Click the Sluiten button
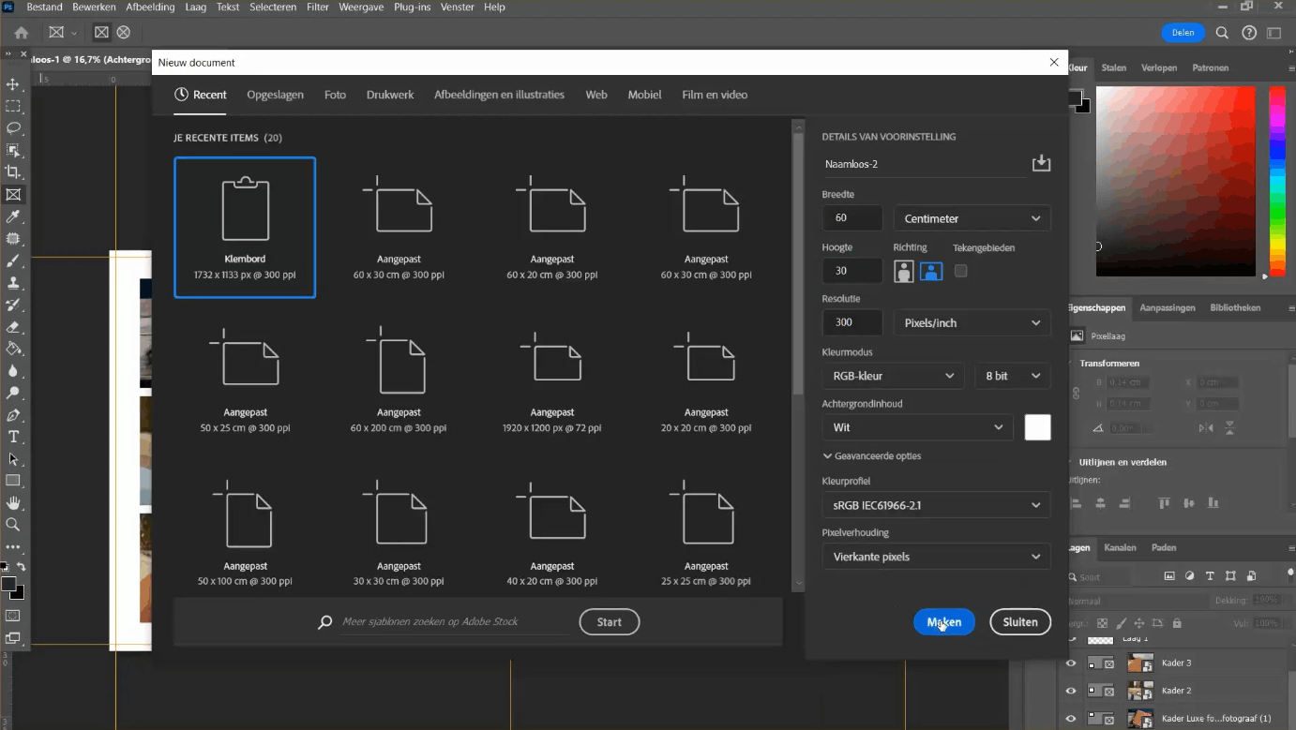Screen dimensions: 1296x730 1020,622
